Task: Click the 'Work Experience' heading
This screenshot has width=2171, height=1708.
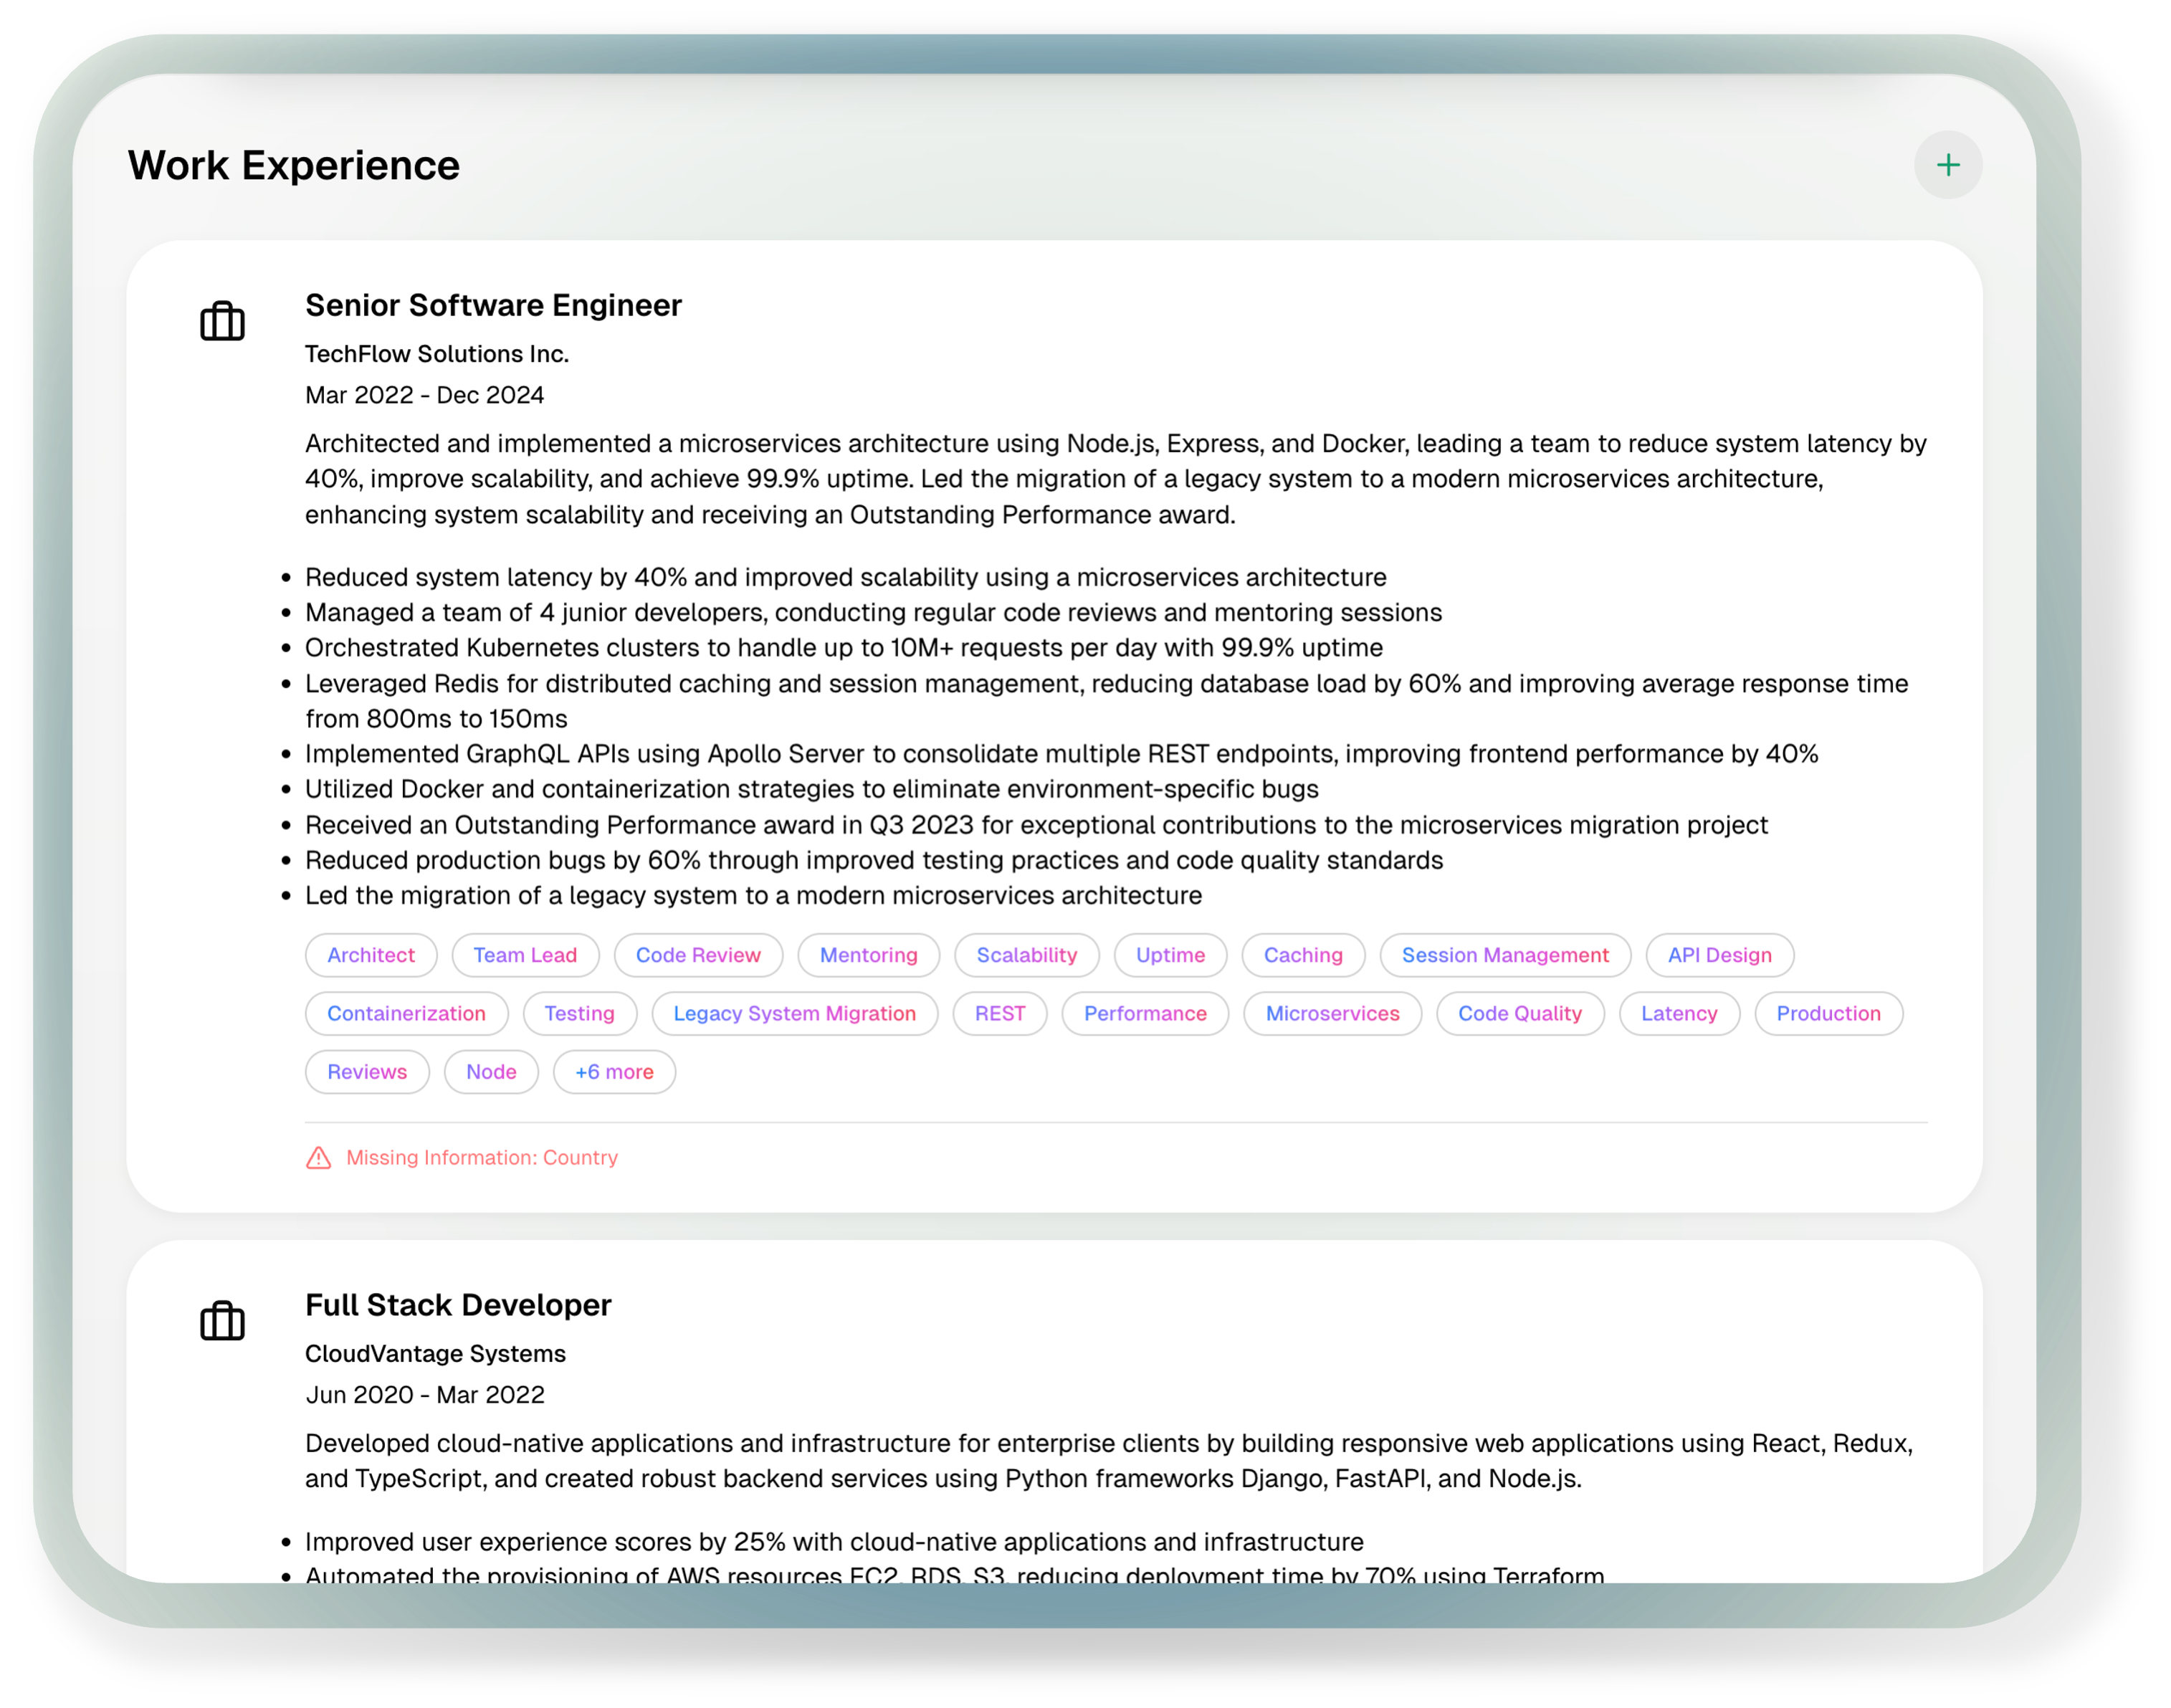Action: [294, 165]
